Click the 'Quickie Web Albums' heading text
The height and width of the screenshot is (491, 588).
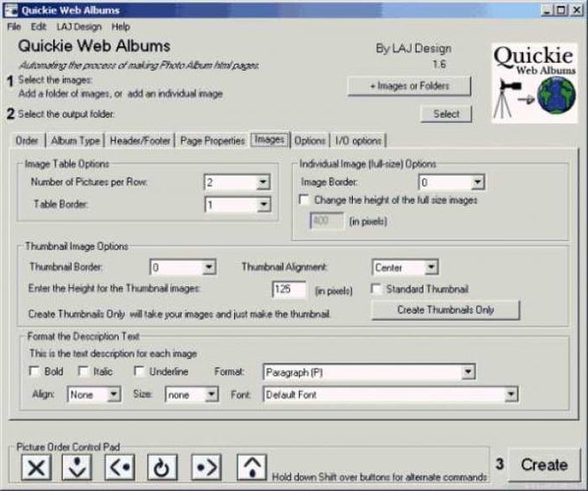tap(94, 46)
